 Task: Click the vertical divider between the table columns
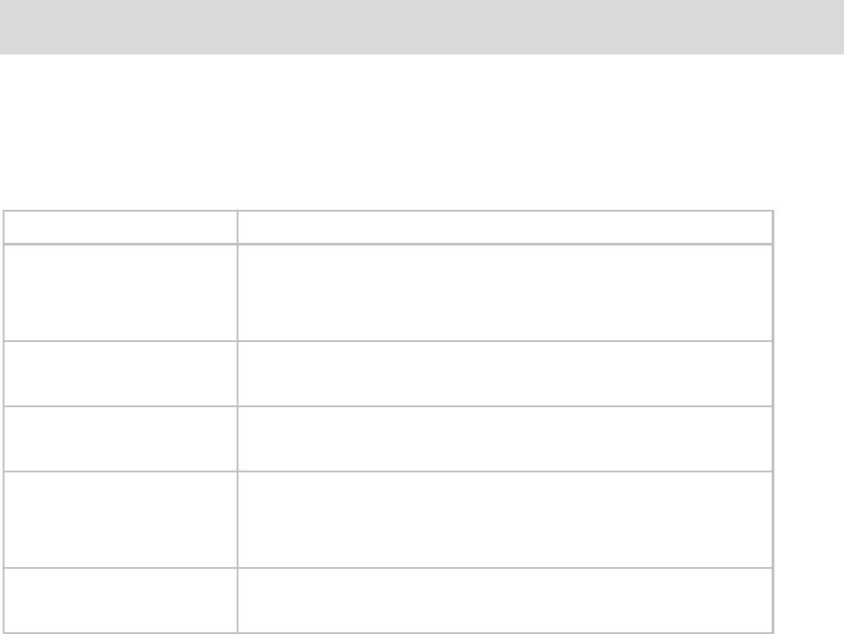coord(238,422)
